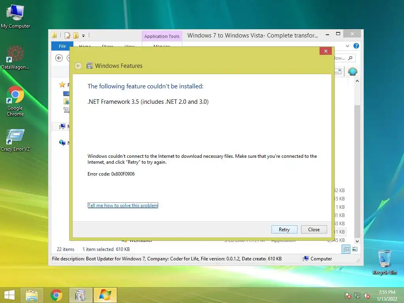Click the Retry button in Windows Features

(284, 229)
